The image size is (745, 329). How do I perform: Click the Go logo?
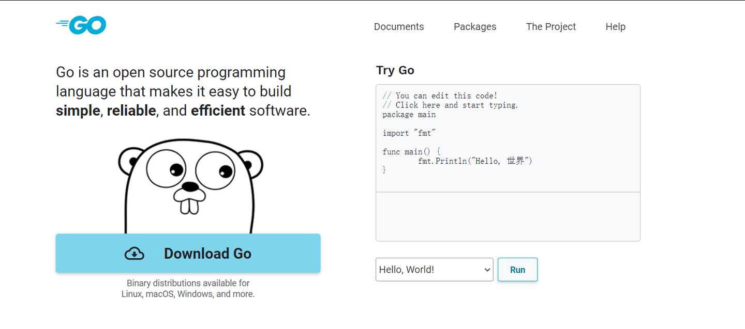click(x=81, y=24)
